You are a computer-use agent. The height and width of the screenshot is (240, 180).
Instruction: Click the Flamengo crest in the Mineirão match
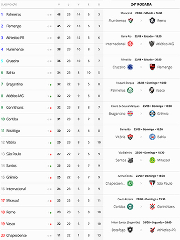coord(152,67)
